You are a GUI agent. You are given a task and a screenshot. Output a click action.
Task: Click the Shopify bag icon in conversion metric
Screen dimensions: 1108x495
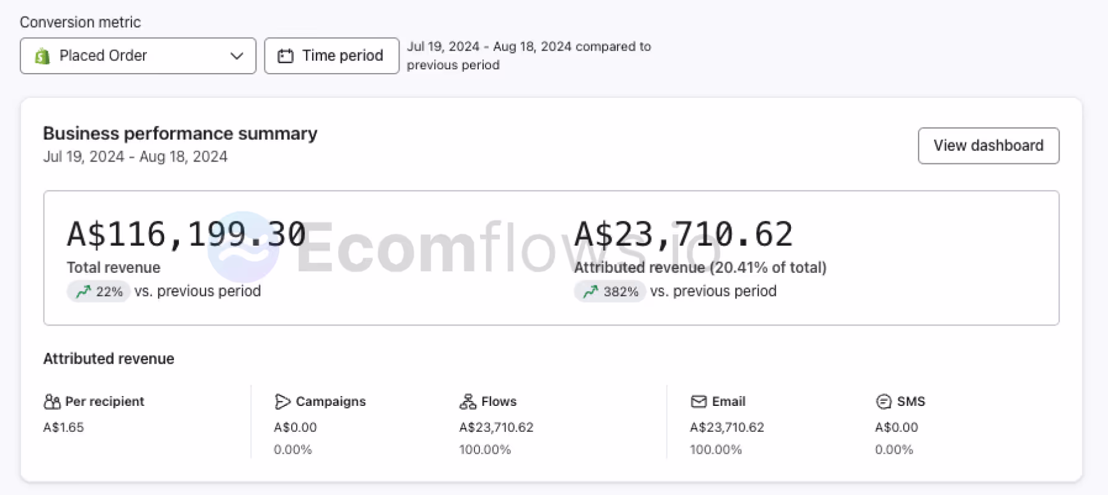click(x=42, y=56)
